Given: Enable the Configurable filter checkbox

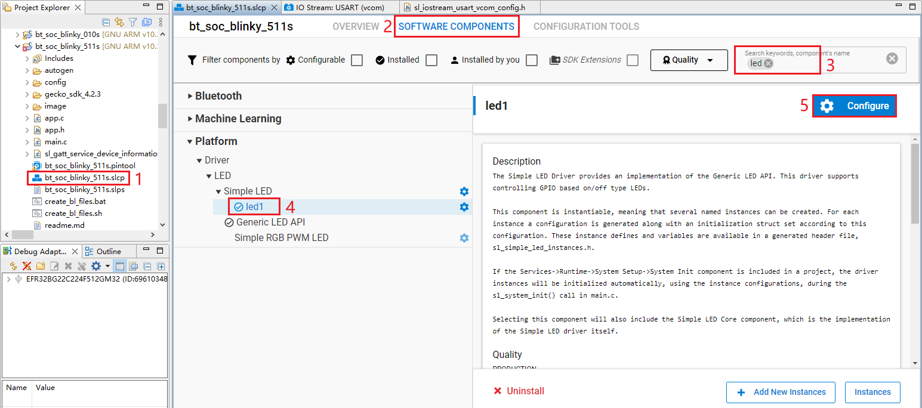Looking at the screenshot, I should point(357,60).
